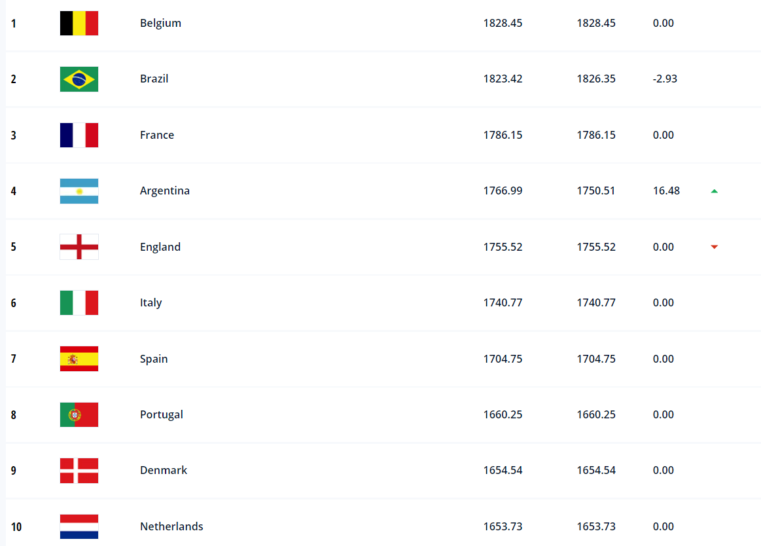Viewport: 761px width, 546px height.
Task: Click the rank number 10 cell
Action: point(16,527)
